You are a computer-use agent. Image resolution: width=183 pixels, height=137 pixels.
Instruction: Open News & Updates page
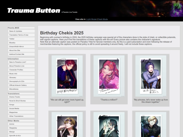click(x=21, y=31)
